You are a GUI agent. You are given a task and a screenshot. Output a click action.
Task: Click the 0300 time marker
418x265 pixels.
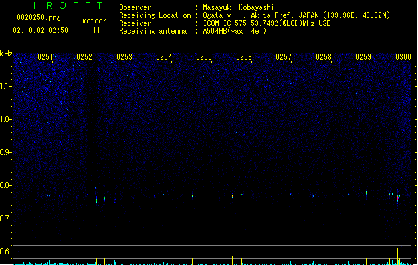403,57
